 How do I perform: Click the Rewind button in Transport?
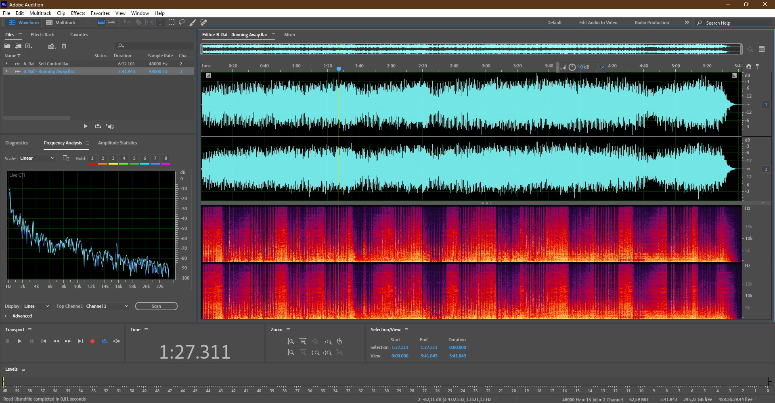[x=56, y=341]
